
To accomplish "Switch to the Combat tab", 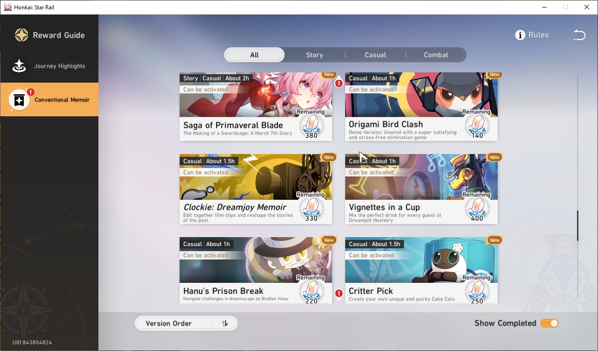I will pos(436,55).
